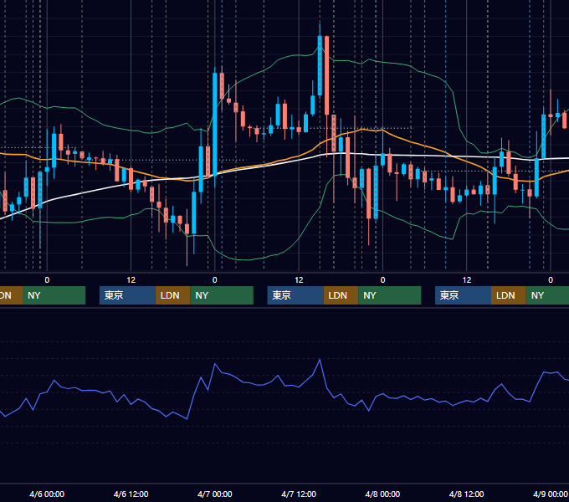Viewport: 569px width, 502px height.
Task: Click the 東京 session block nearest 4/8 12:00
Action: coord(463,295)
